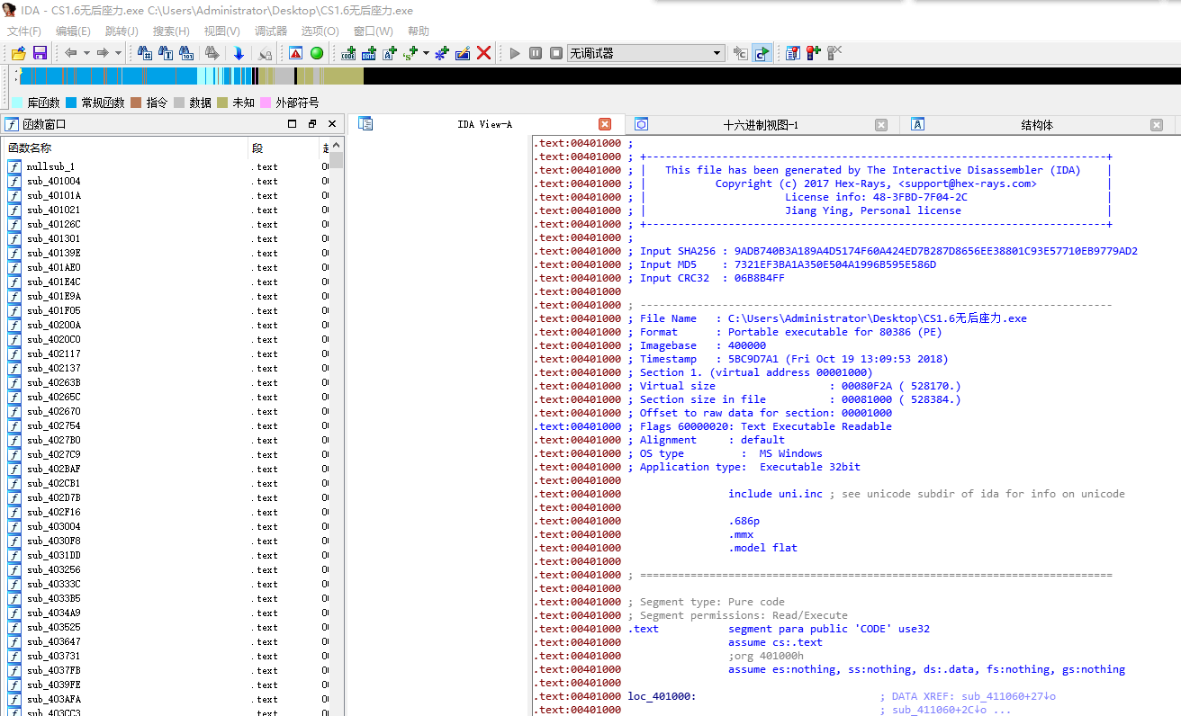The width and height of the screenshot is (1181, 716).
Task: Open forward-arrow history dropdown
Action: pyautogui.click(x=118, y=53)
